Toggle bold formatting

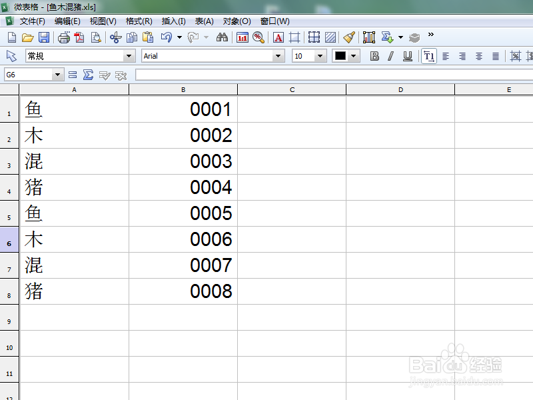click(374, 56)
